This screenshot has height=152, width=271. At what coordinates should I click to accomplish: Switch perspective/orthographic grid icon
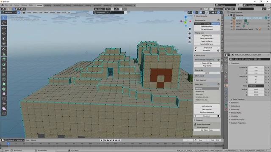(190, 42)
